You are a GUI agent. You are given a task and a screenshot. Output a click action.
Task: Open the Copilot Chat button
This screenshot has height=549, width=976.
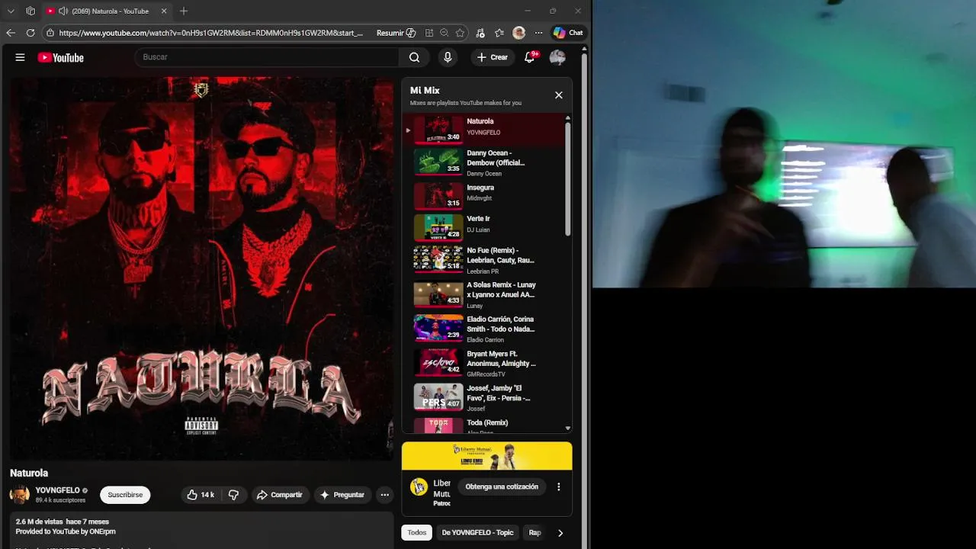point(568,33)
